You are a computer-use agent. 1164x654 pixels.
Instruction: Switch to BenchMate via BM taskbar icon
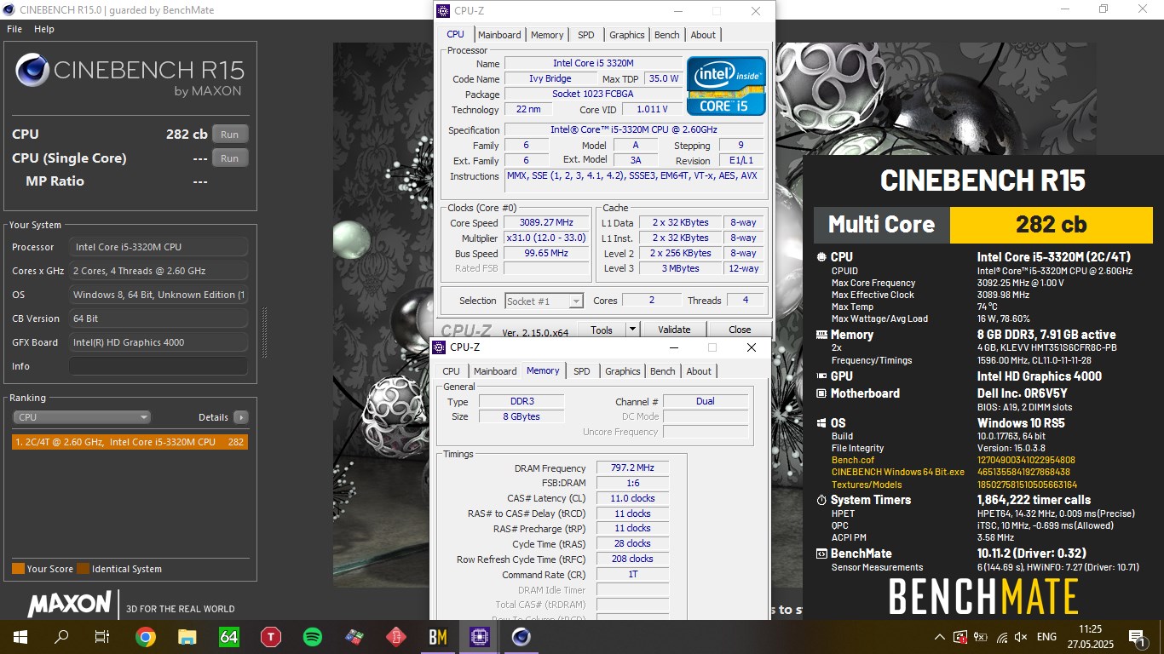438,637
